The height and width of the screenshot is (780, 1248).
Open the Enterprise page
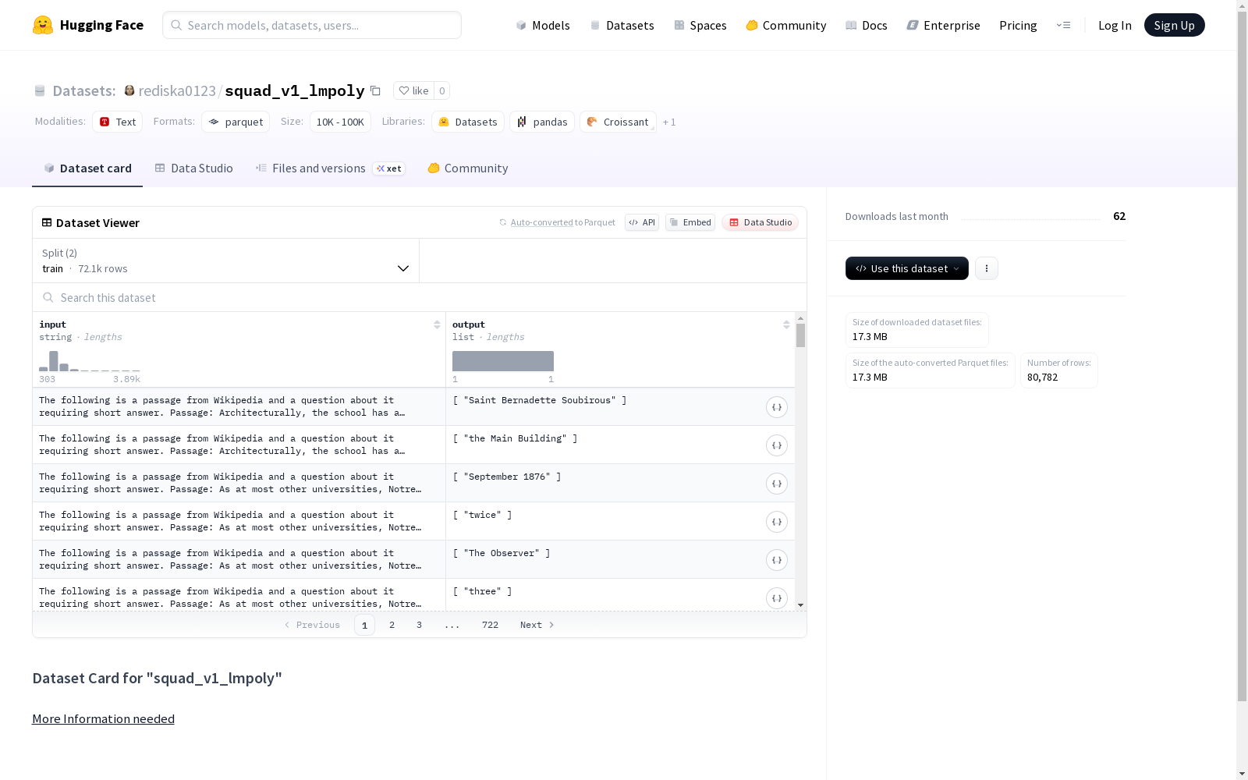pos(943,25)
